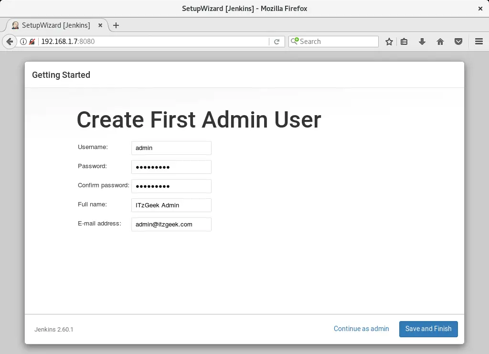Click the Username: label
Screen dimensions: 489x354
93,147
